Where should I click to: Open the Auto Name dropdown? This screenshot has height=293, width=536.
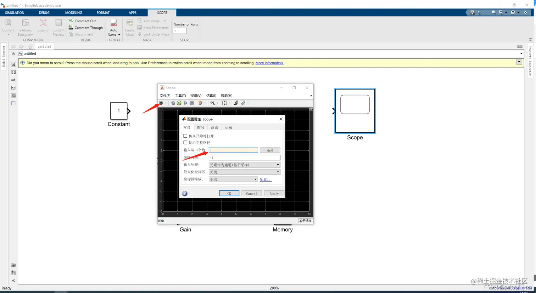point(119,35)
